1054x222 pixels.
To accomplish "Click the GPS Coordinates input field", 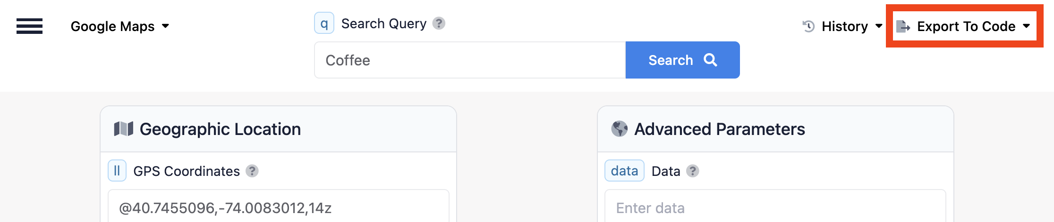I will tap(279, 207).
